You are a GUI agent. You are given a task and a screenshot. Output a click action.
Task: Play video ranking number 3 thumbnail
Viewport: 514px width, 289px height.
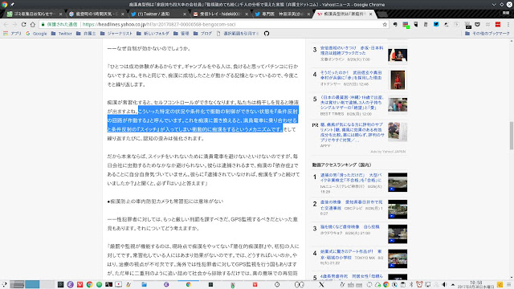pos(398,234)
